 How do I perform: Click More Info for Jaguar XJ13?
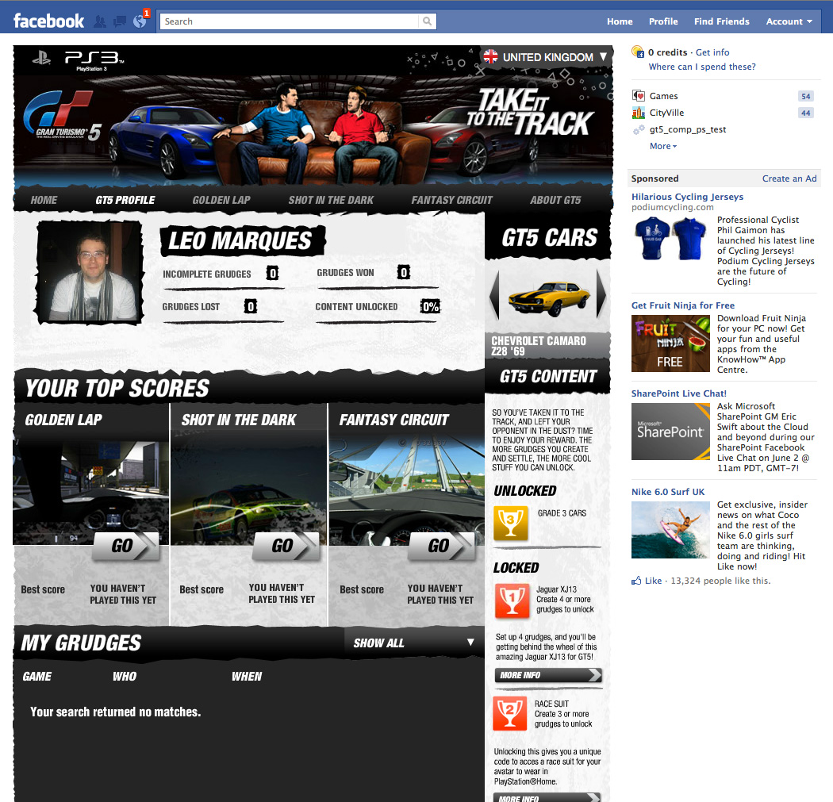point(548,675)
